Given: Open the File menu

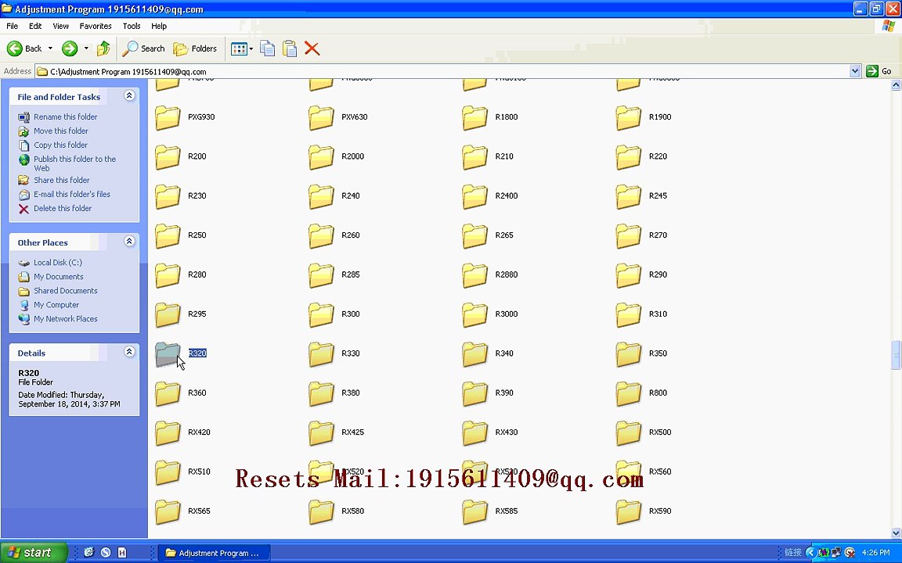Looking at the screenshot, I should pos(12,26).
